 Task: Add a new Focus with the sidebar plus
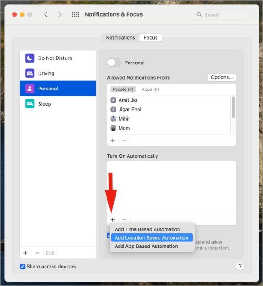click(x=26, y=253)
